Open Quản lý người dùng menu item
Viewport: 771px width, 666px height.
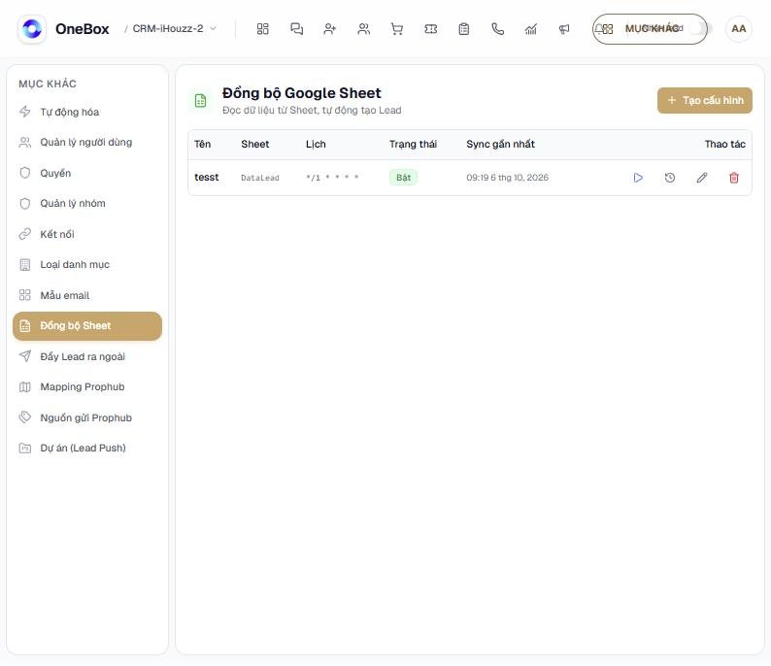click(87, 143)
